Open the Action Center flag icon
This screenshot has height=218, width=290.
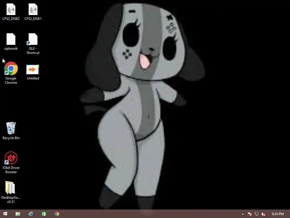point(250,214)
